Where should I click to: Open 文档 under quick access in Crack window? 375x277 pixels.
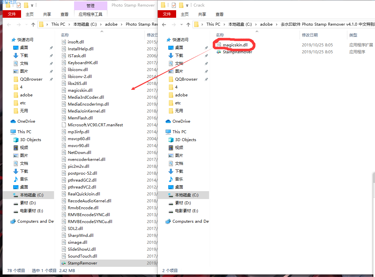(179, 63)
